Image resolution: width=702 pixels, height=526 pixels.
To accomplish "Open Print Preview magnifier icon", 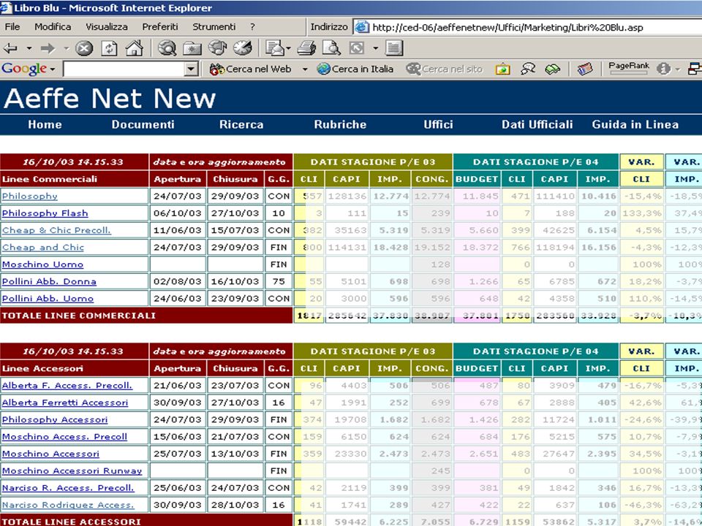I will click(x=332, y=48).
